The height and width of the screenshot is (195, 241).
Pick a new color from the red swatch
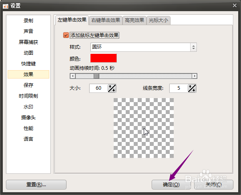pos(103,58)
